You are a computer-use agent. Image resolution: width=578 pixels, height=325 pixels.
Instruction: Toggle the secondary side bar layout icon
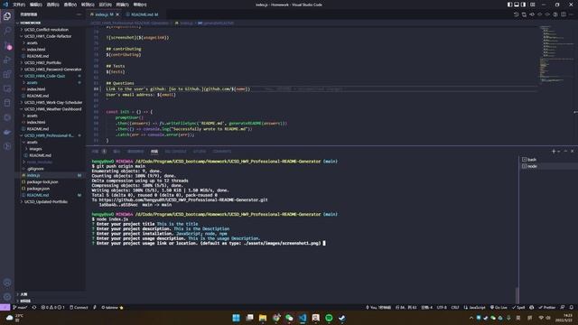tap(523, 5)
